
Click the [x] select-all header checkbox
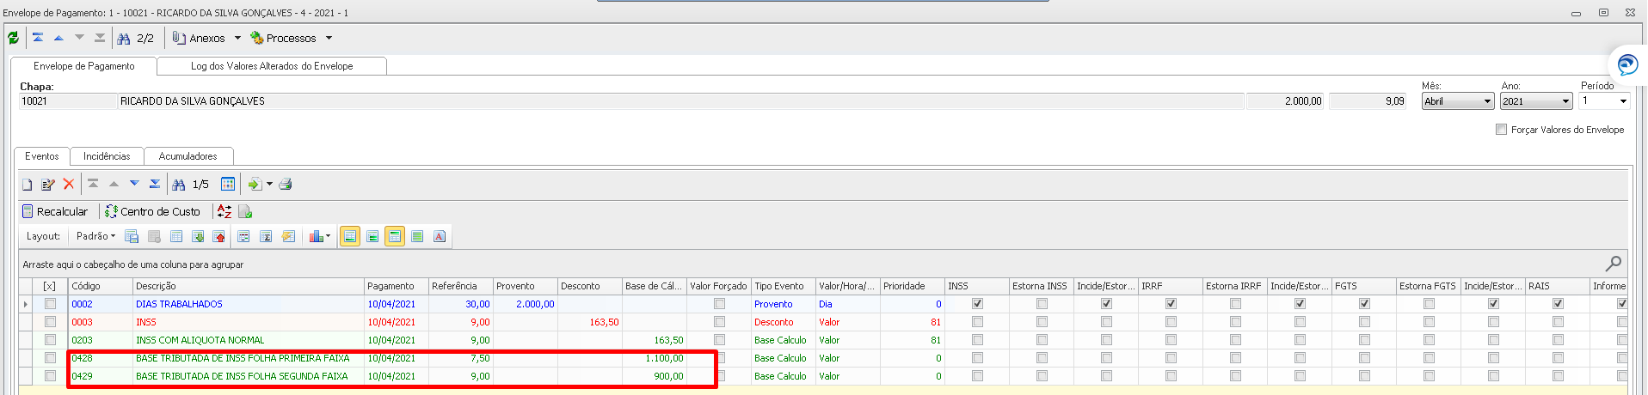[49, 286]
